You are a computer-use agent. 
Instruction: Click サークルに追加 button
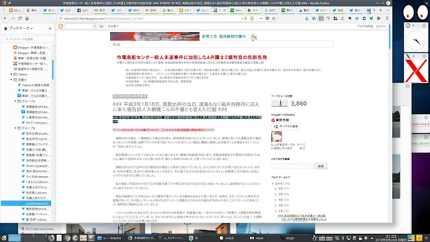[286, 126]
